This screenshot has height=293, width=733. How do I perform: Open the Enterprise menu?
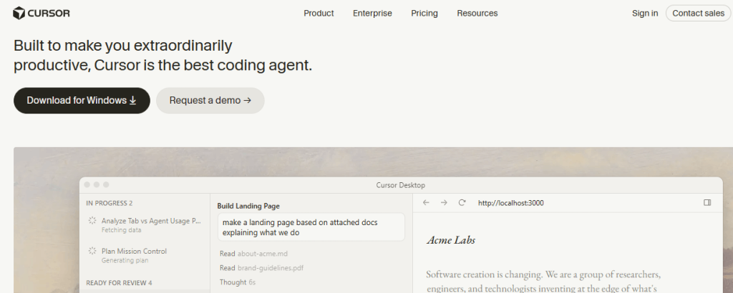click(372, 13)
